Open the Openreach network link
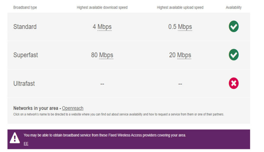This screenshot has width=264, height=152. tap(72, 108)
